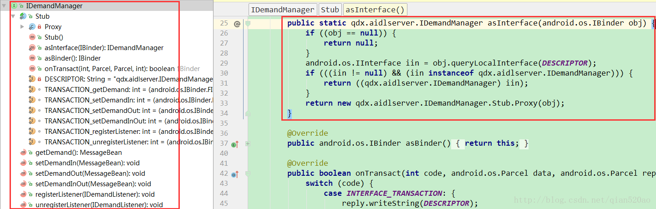Screen dimensions: 656x209
Task: Click line number 25 in gutter
Action: (224, 23)
